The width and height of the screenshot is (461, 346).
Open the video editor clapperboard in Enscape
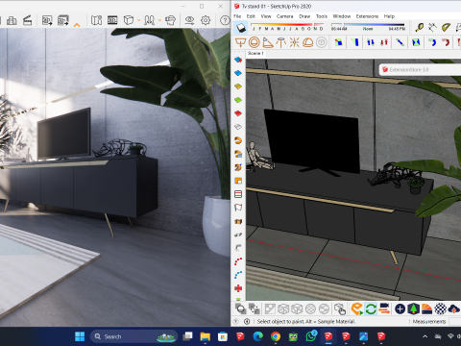(x=27, y=20)
